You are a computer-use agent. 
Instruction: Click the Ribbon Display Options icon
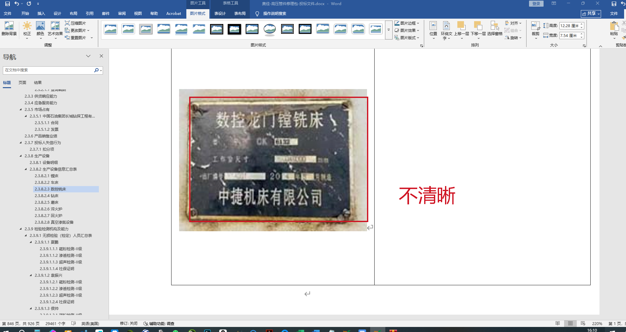point(554,3)
